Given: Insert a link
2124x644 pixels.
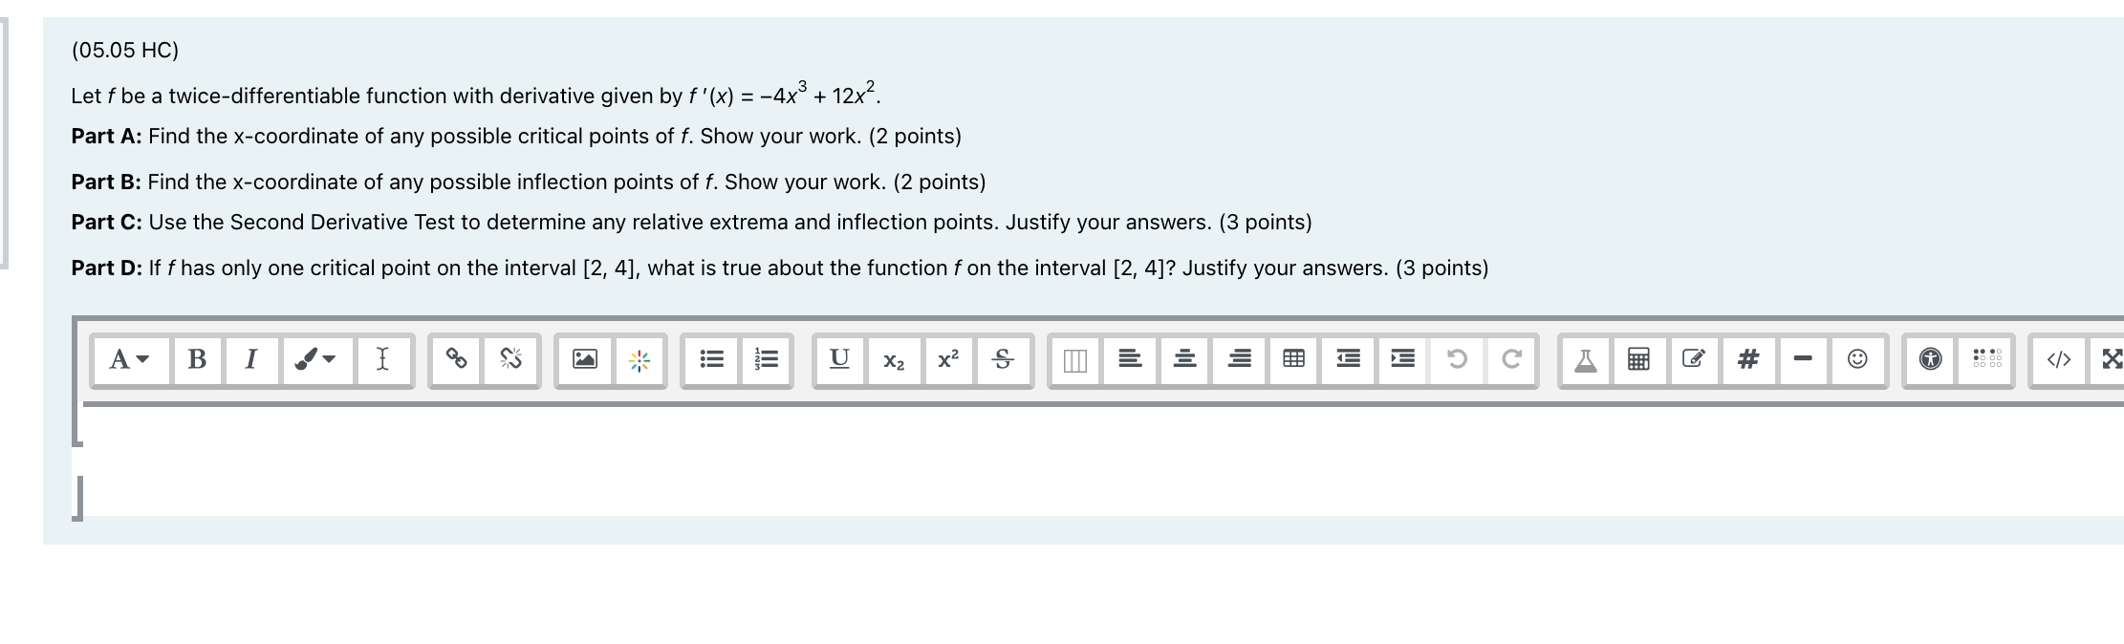Looking at the screenshot, I should tap(457, 360).
